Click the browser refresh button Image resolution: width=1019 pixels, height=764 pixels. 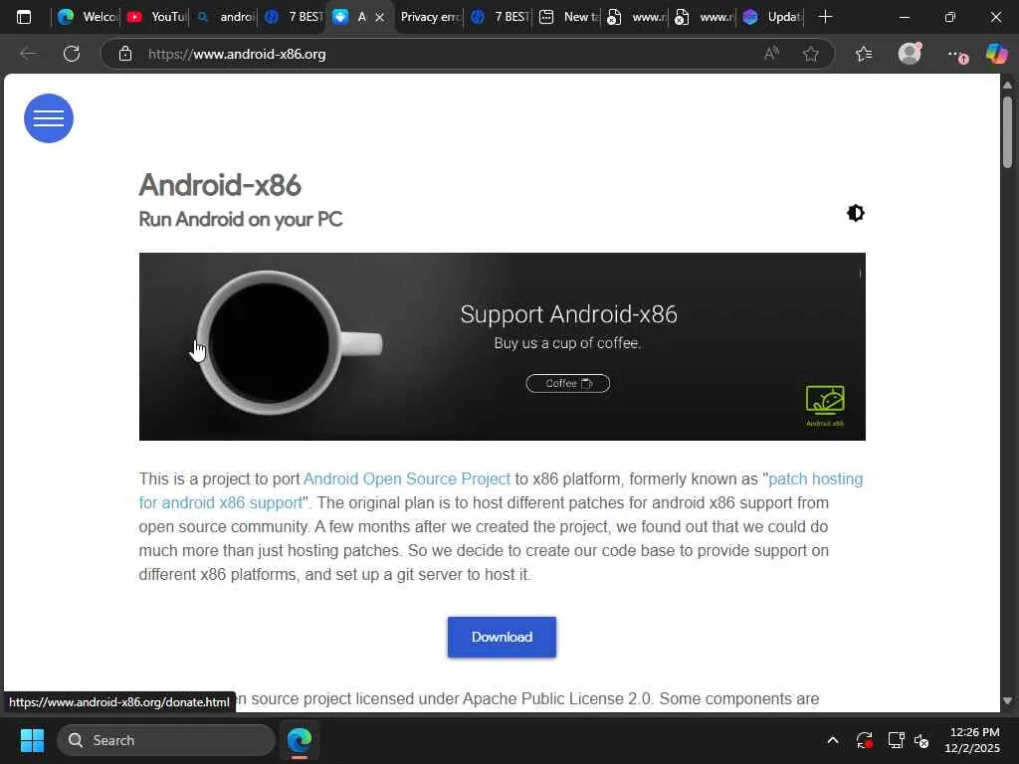[72, 54]
